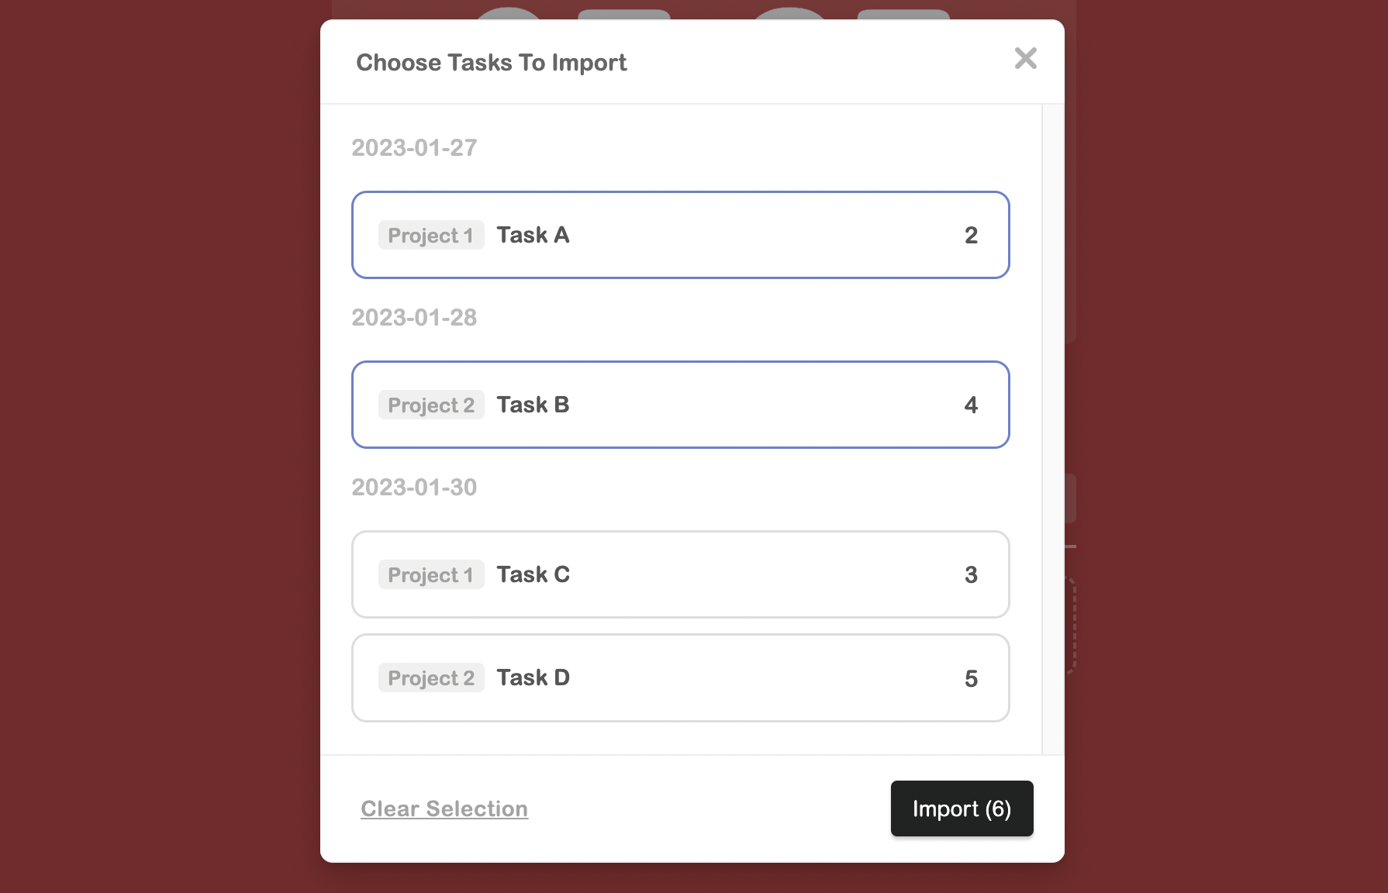Image resolution: width=1388 pixels, height=893 pixels.
Task: Click the Project 2 badge on Task D
Action: pos(431,677)
